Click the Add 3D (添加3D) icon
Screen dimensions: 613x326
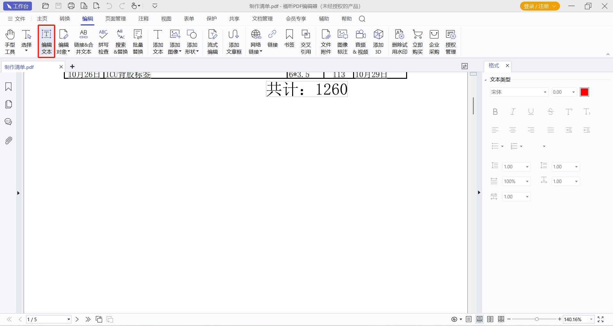(378, 41)
